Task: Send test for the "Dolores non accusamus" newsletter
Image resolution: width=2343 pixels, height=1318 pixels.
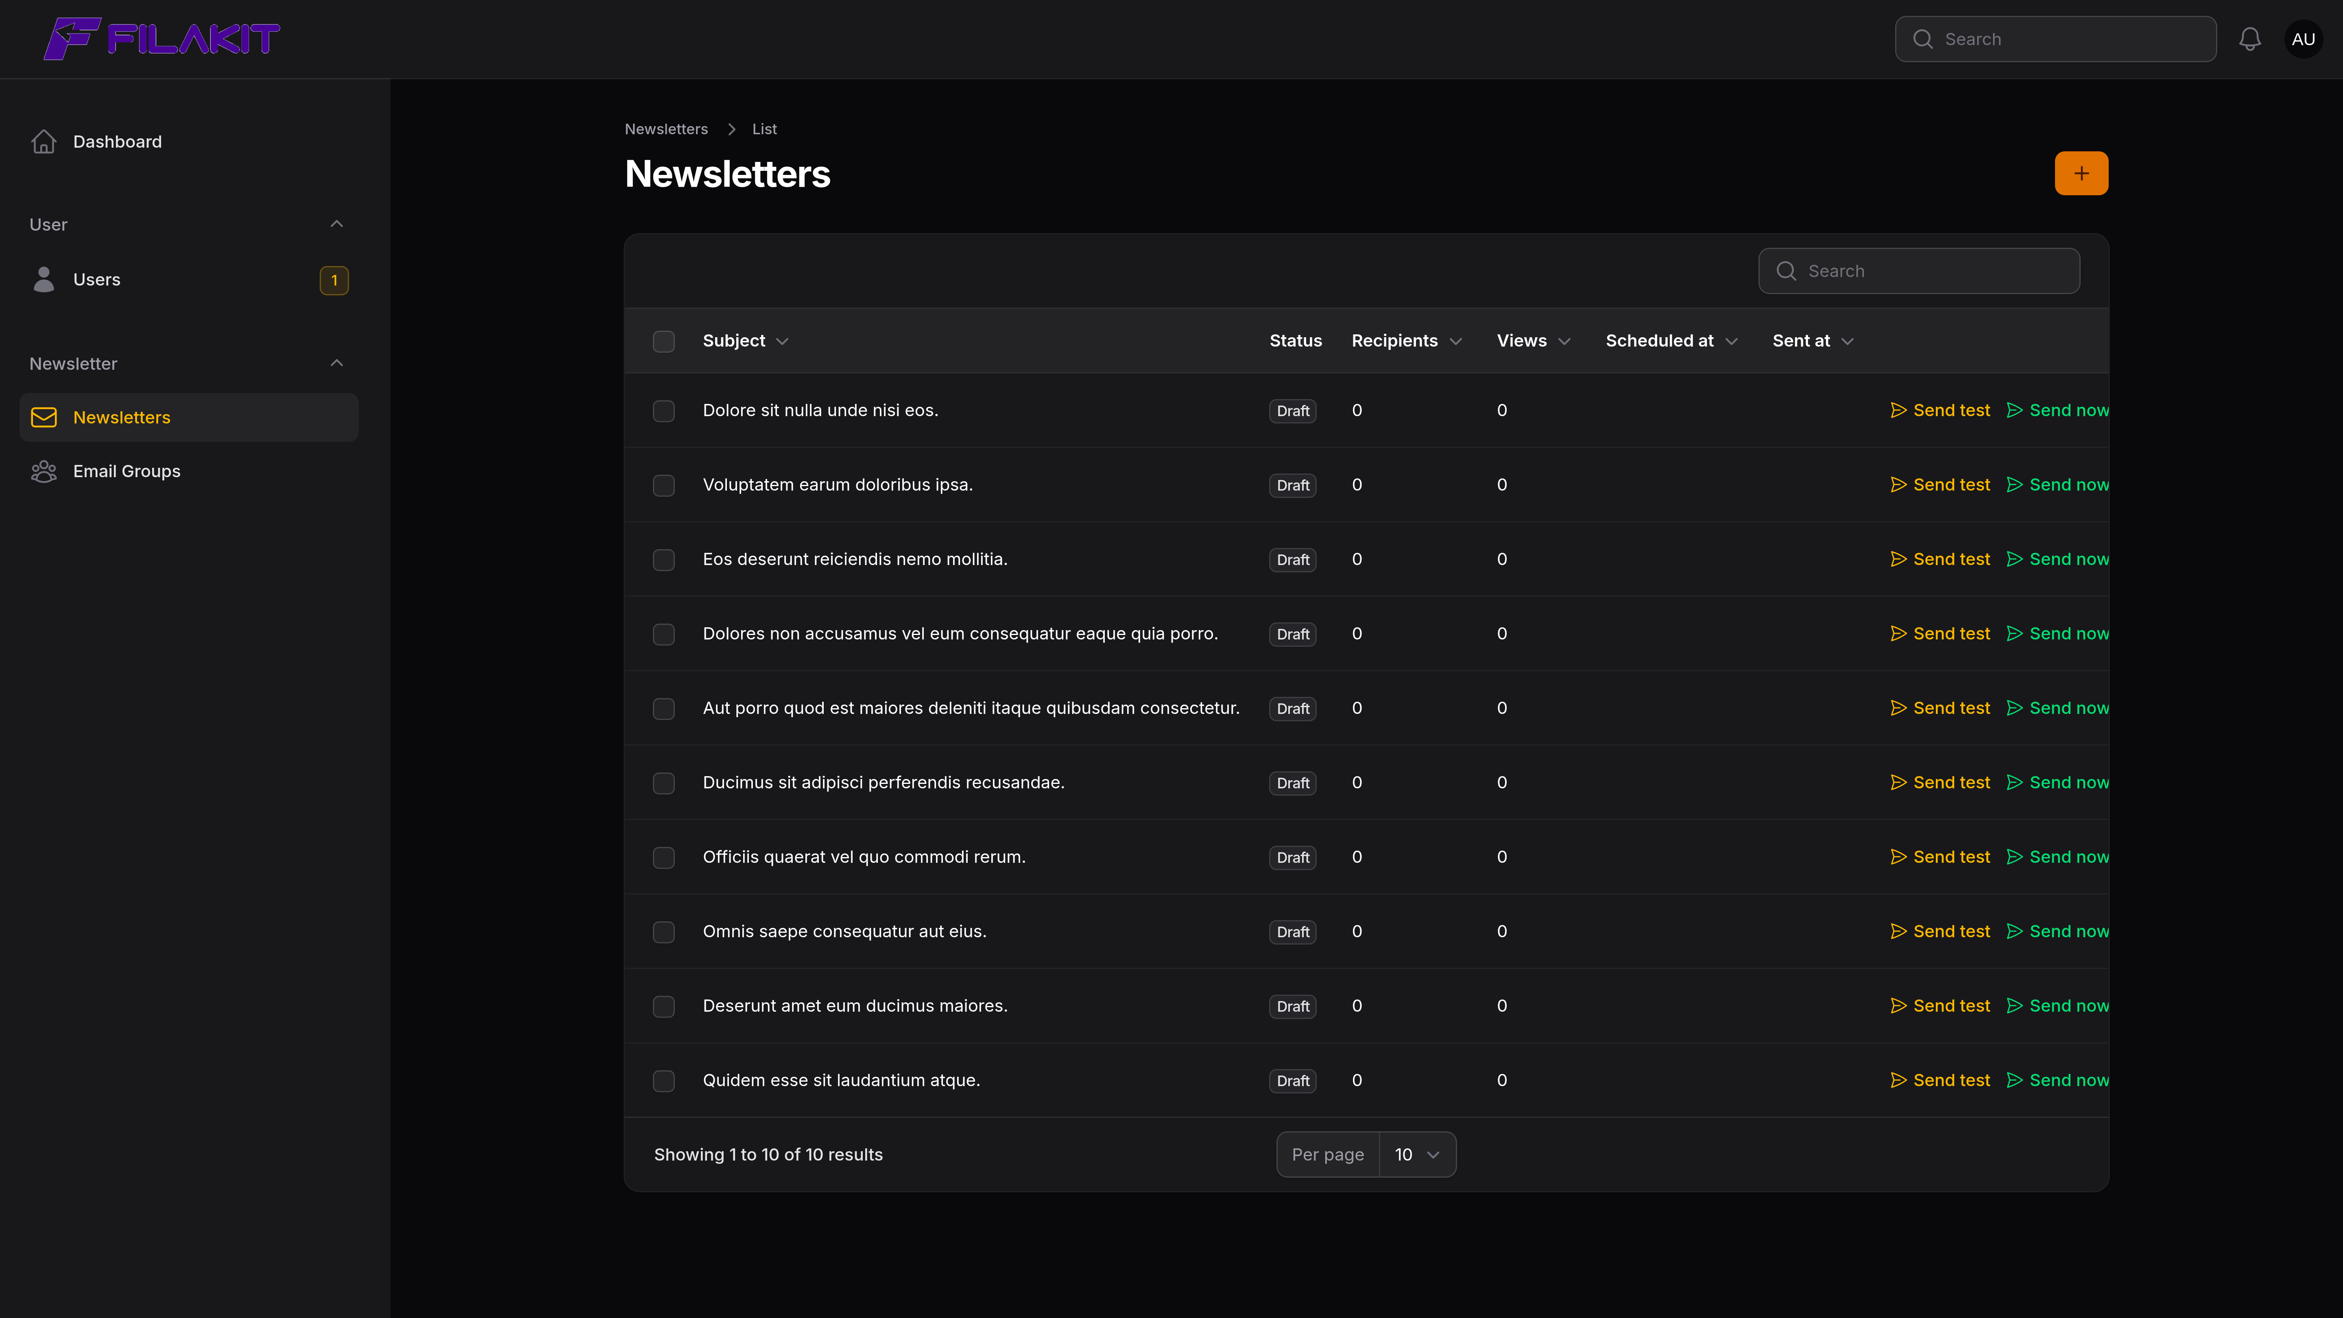Action: click(x=1940, y=634)
